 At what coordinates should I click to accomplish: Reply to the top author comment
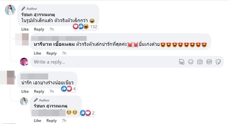pos(39,29)
